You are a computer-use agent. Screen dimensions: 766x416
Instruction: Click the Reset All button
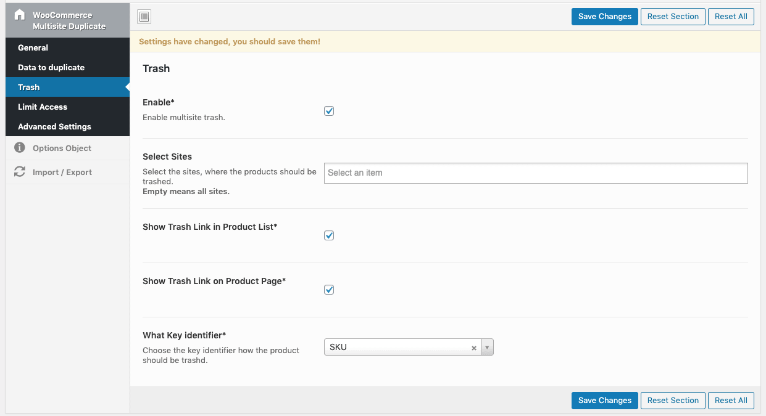tap(731, 17)
